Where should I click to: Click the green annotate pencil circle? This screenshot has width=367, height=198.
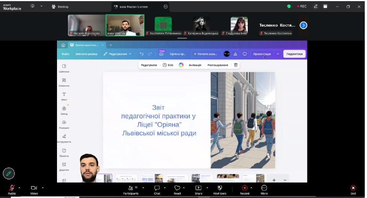point(9,173)
